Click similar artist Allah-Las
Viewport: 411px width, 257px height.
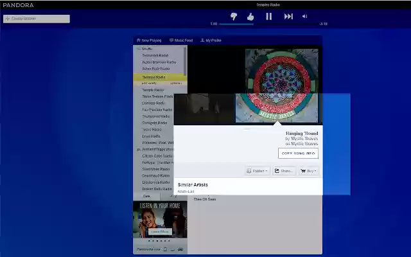pos(186,191)
